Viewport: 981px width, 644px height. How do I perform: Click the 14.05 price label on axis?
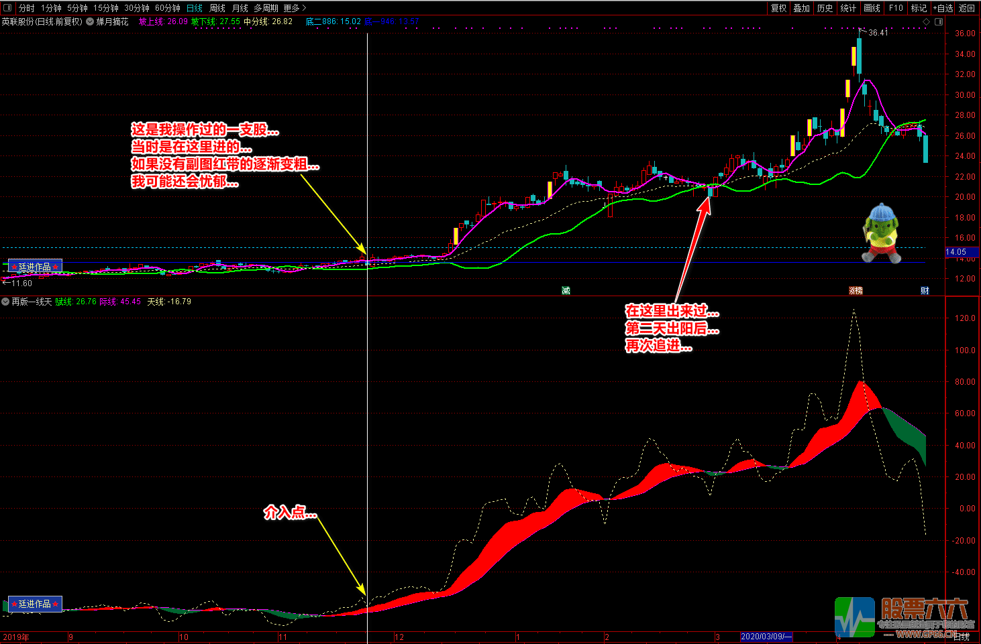(x=957, y=252)
